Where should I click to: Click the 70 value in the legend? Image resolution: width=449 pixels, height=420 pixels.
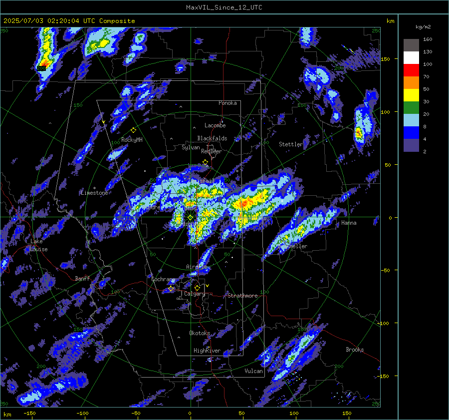coord(426,77)
